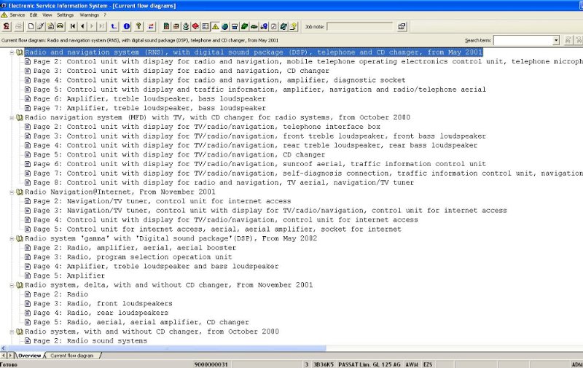Jump to first page with the skip-back arrow
583x368 pixels.
click(72, 26)
